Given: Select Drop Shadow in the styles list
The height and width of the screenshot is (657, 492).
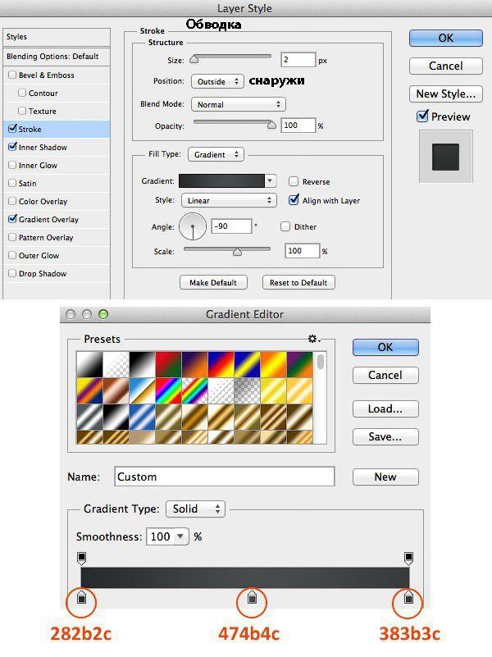Looking at the screenshot, I should [x=43, y=273].
